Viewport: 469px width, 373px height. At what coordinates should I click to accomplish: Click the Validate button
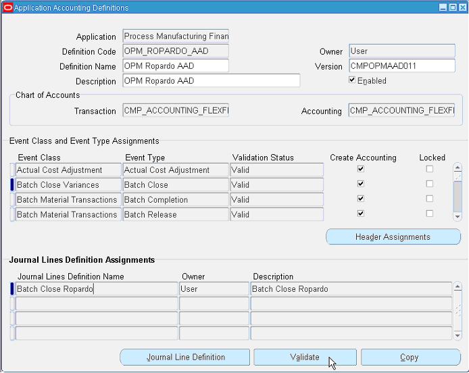click(x=305, y=357)
